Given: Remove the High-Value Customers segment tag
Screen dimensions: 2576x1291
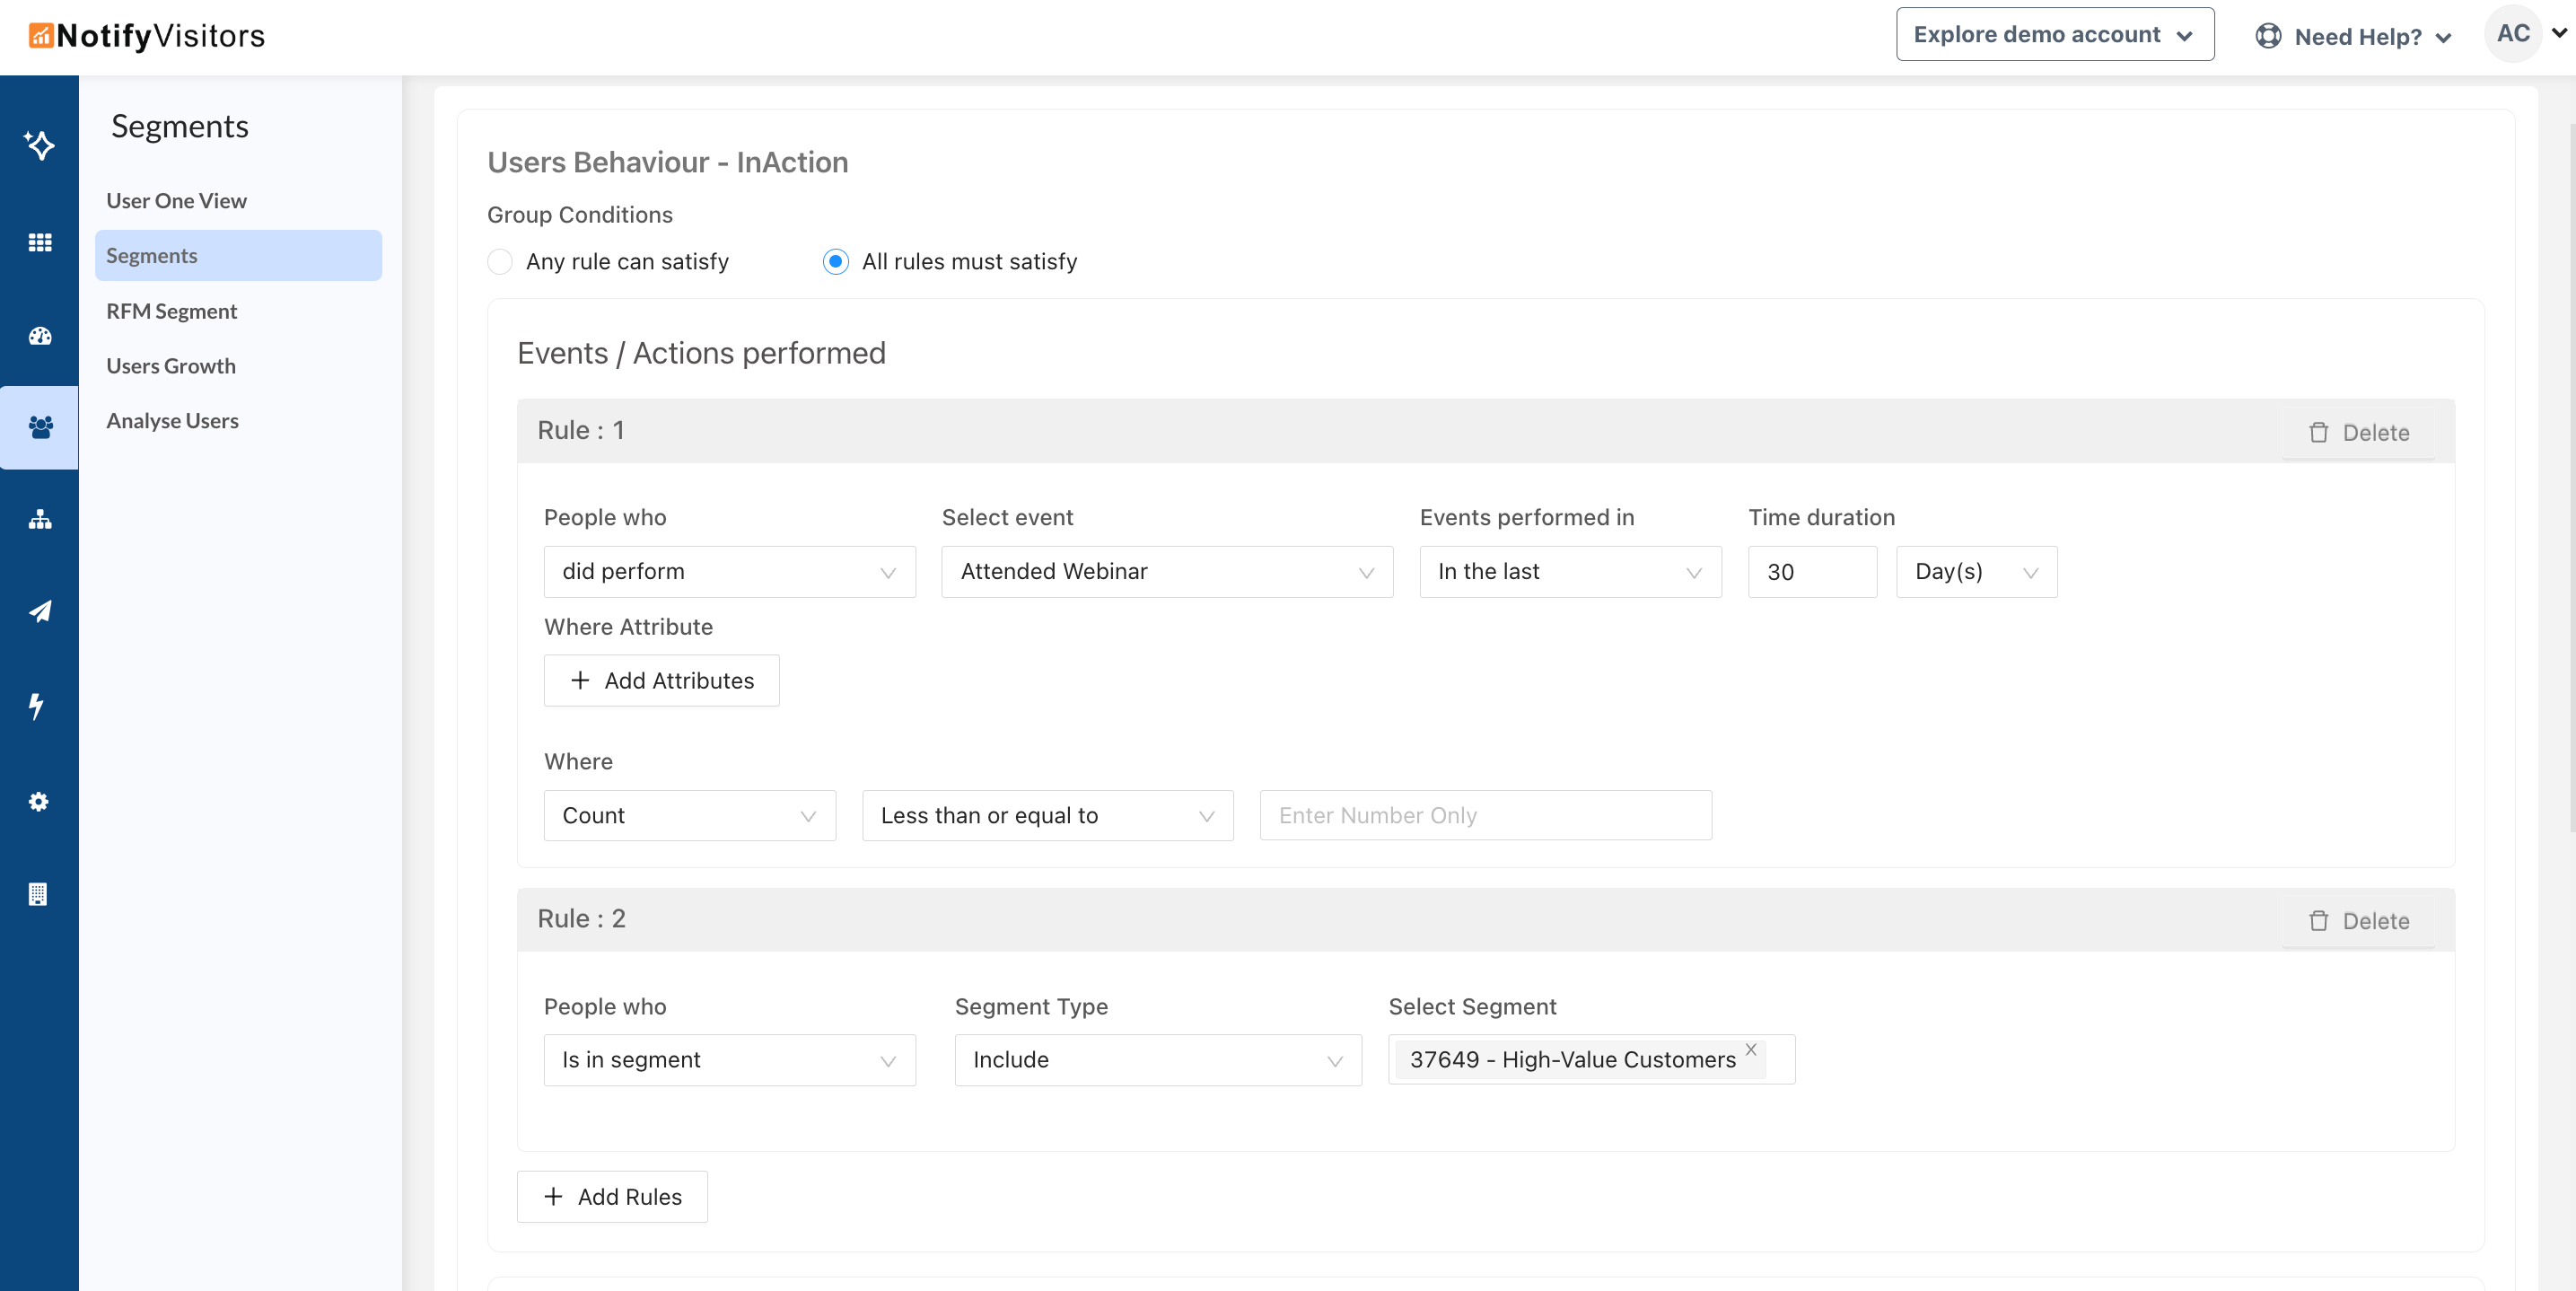Looking at the screenshot, I should 1750,1049.
